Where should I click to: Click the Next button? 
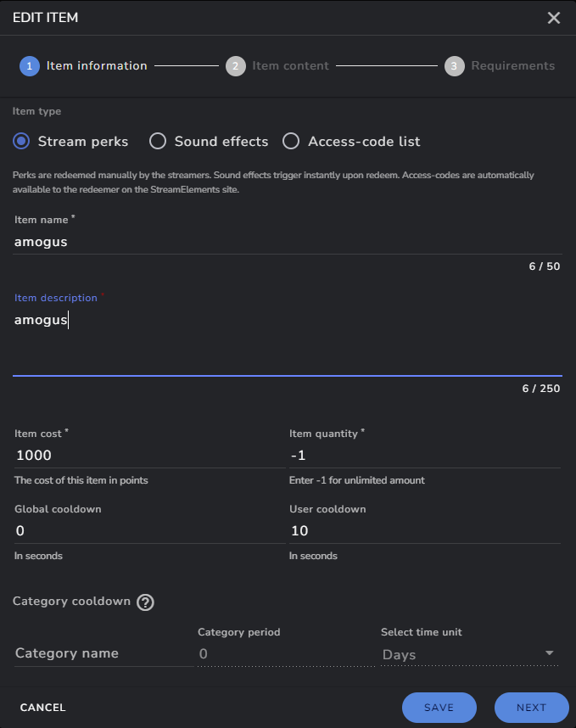531,708
